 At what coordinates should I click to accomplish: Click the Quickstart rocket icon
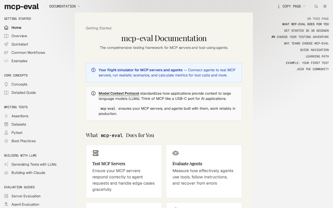[x=6, y=44]
